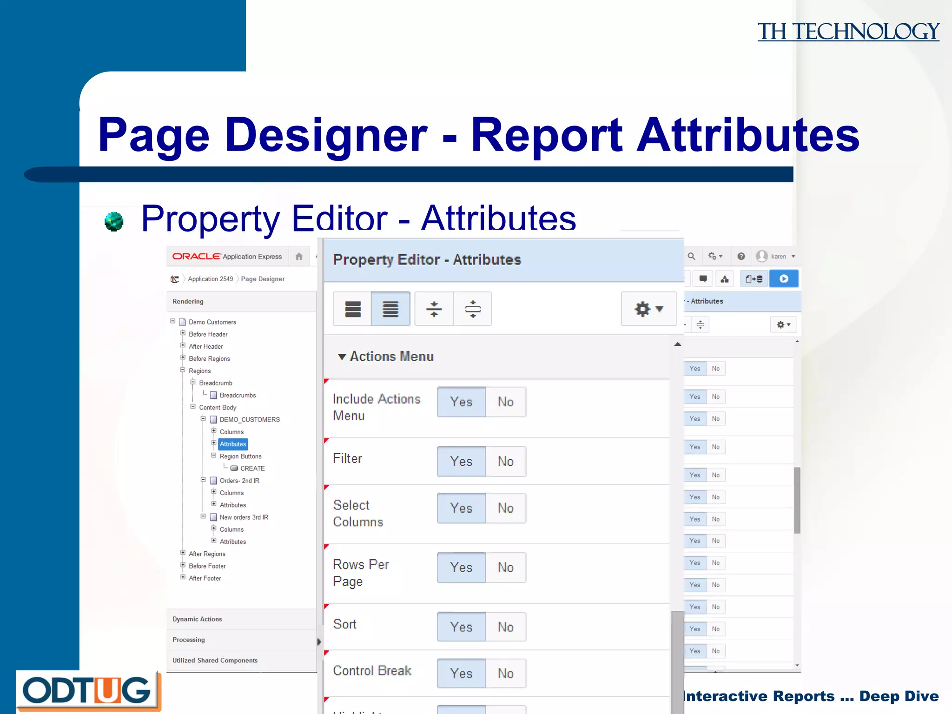Click Page Designer breadcrumb link
Viewport: 952px width, 714px height.
pyautogui.click(x=263, y=279)
